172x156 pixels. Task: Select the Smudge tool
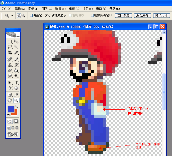tap(10, 76)
